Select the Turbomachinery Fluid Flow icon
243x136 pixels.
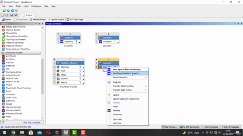tap(3, 49)
